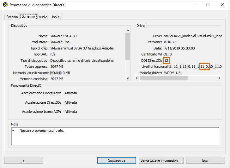Click the Esci button
Image resolution: width=230 pixels, height=168 pixels.
pos(205,160)
